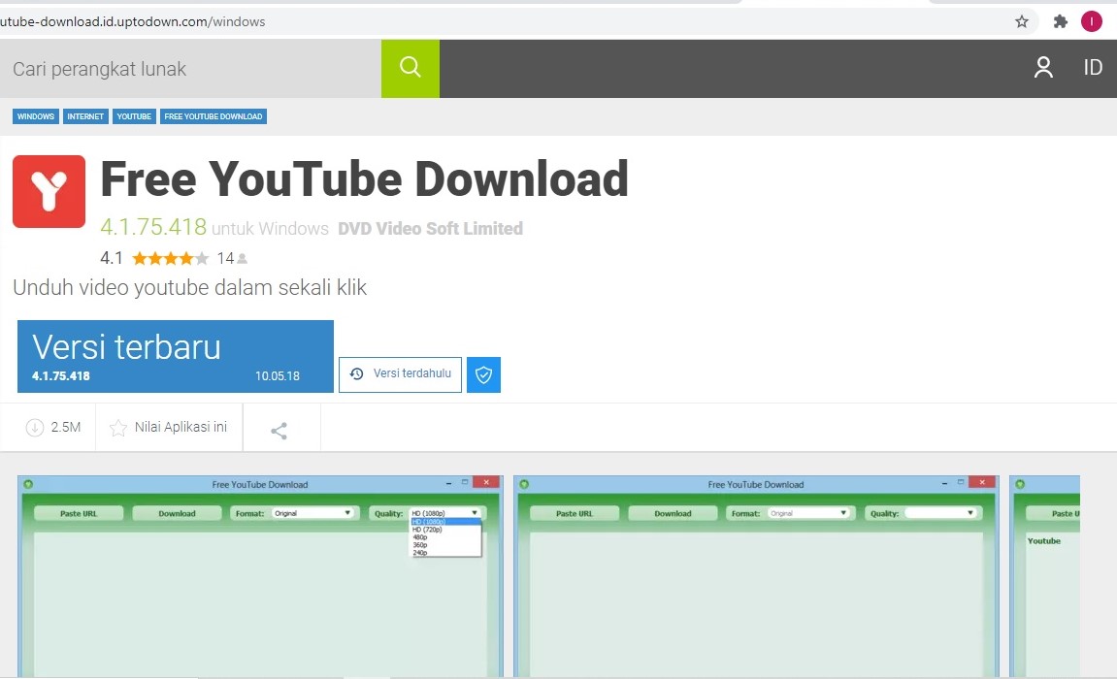Open third partially visible screenshot thumbnail

point(1044,576)
